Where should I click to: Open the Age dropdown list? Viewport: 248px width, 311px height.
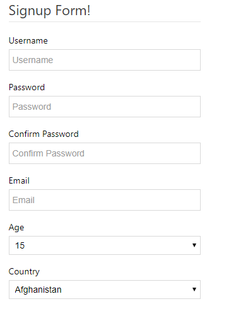(105, 245)
